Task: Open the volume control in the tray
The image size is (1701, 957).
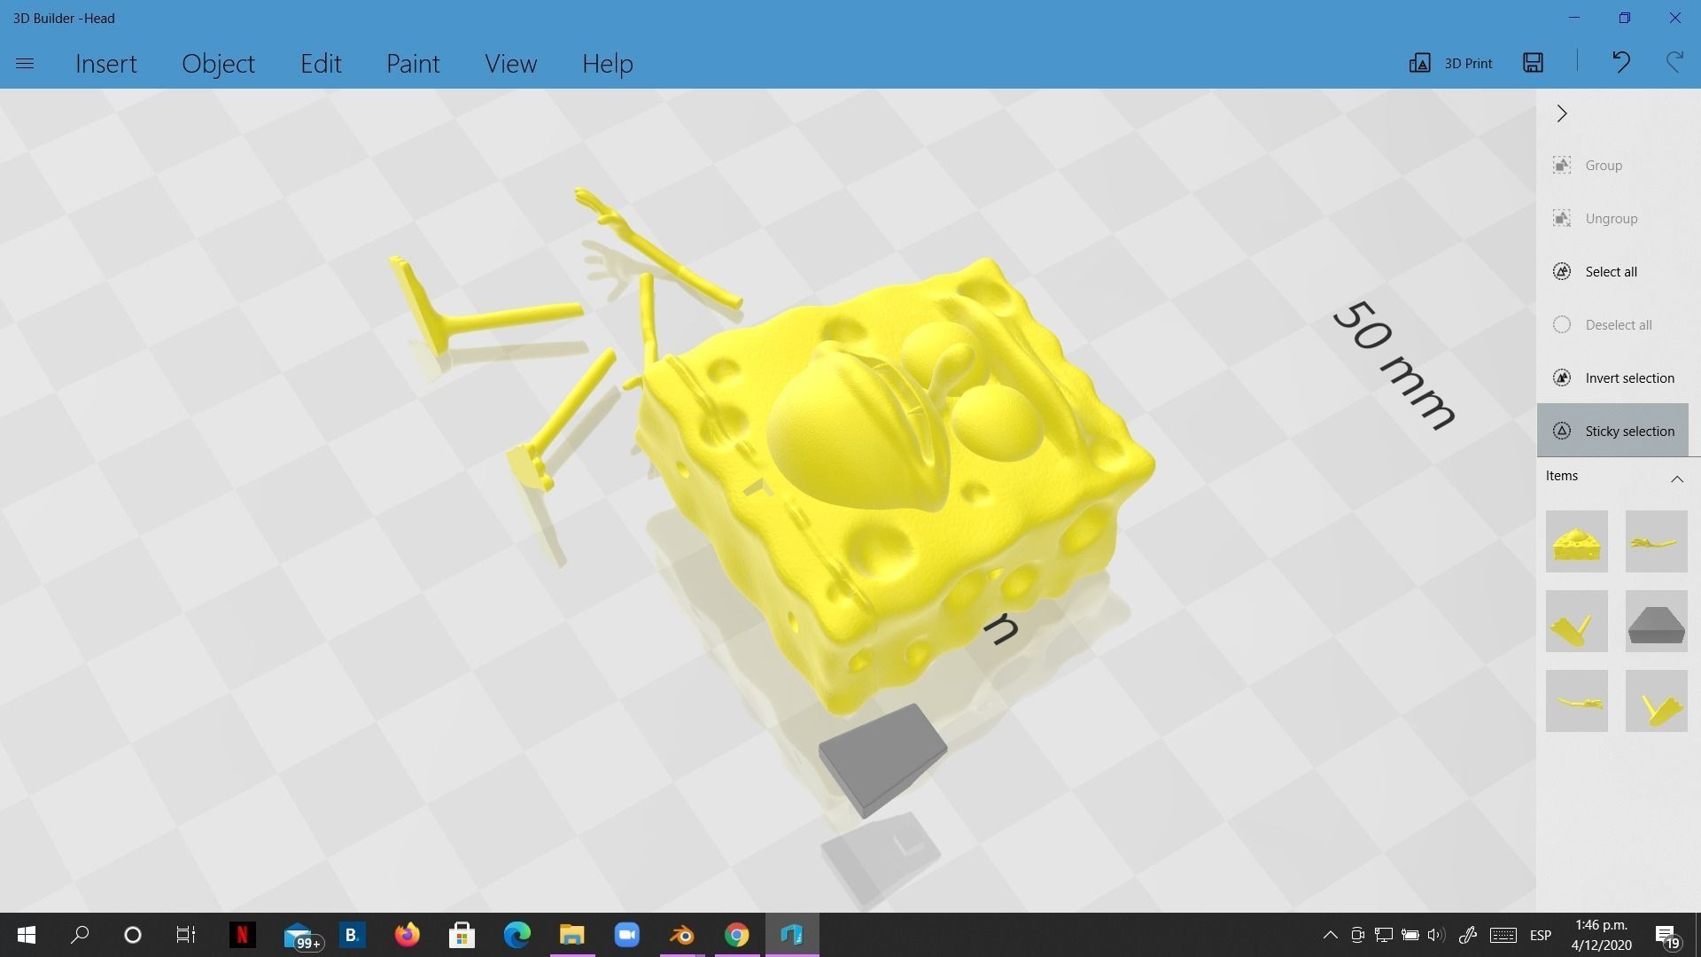Action: tap(1436, 935)
